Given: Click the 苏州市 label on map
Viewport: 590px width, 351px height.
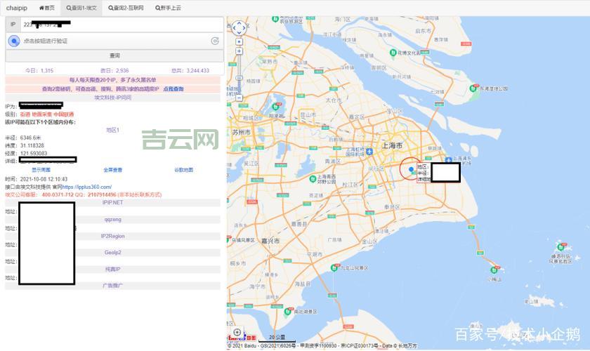Looking at the screenshot, I should pyautogui.click(x=241, y=132).
